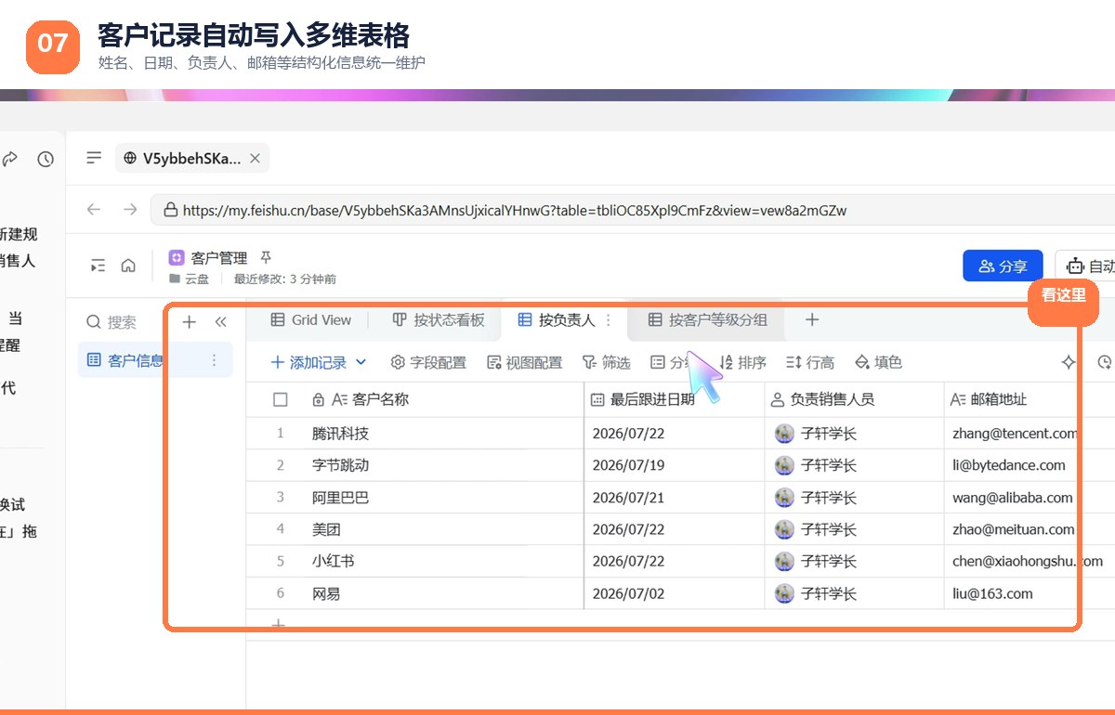Viewport: 1115px width, 715px height.
Task: Open the 按负责人 view options menu
Action: coord(609,319)
